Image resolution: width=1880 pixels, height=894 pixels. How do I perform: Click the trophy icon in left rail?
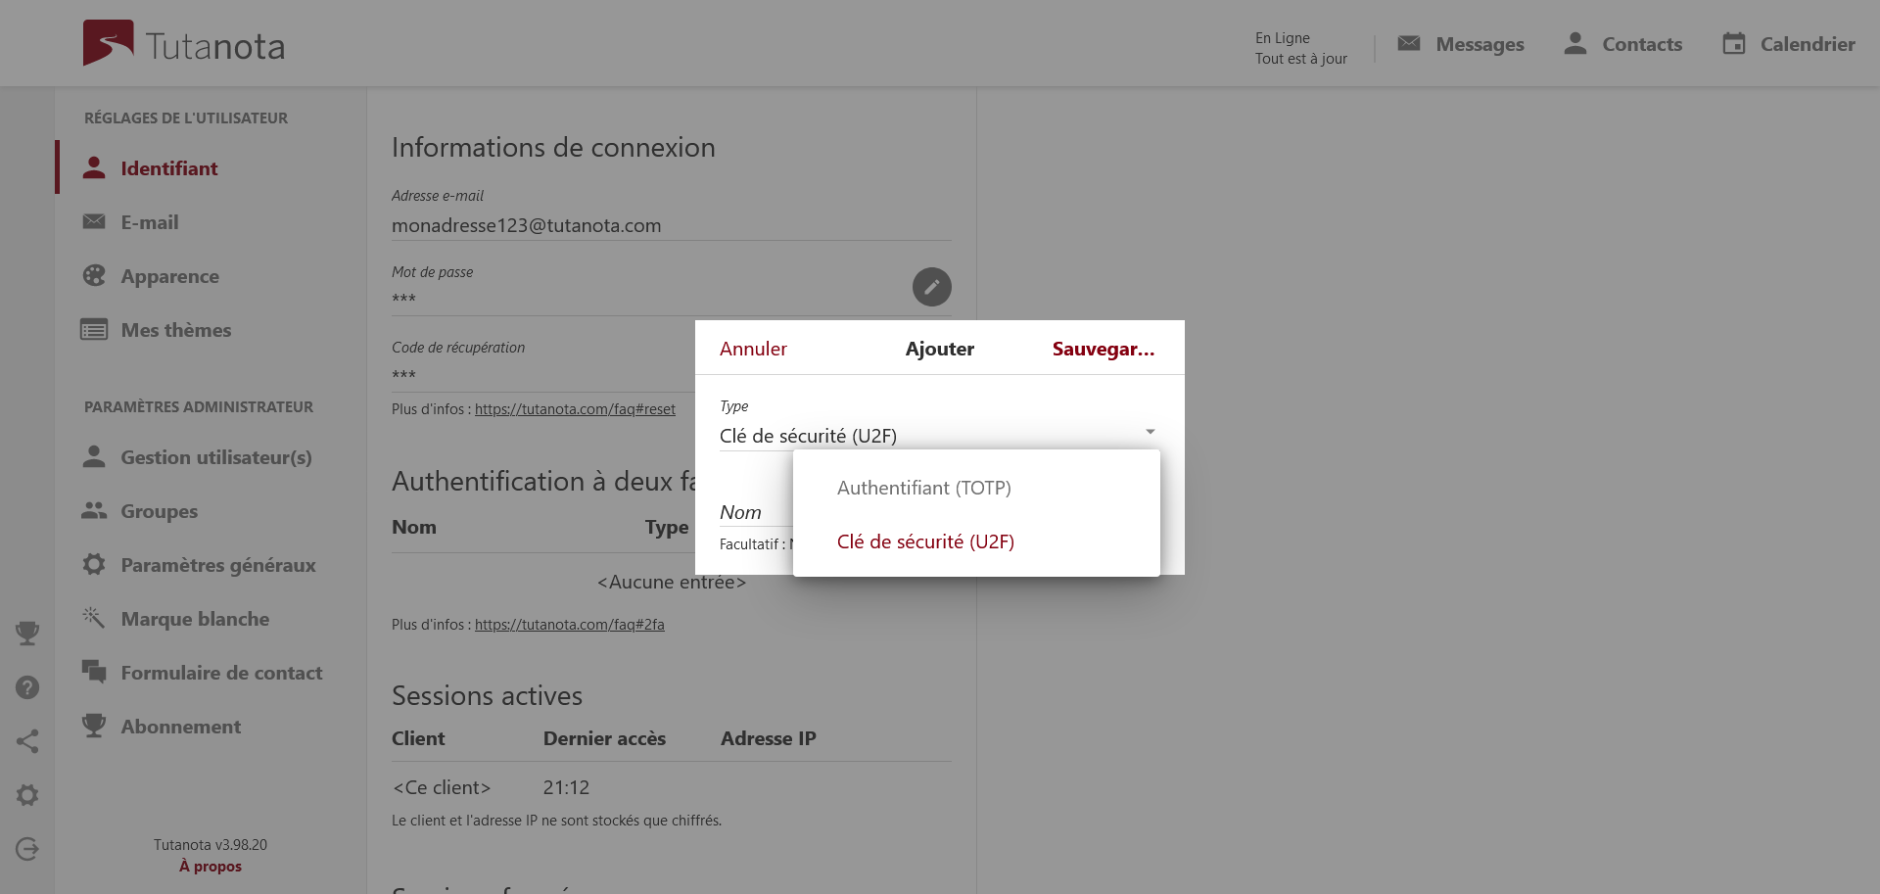tap(27, 634)
